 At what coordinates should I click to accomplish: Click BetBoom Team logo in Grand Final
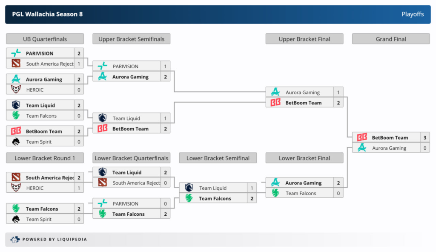362,137
